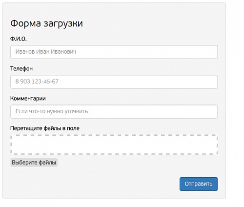Click the Перетащите файлы в поле label
This screenshot has width=244, height=207.
pos(45,128)
